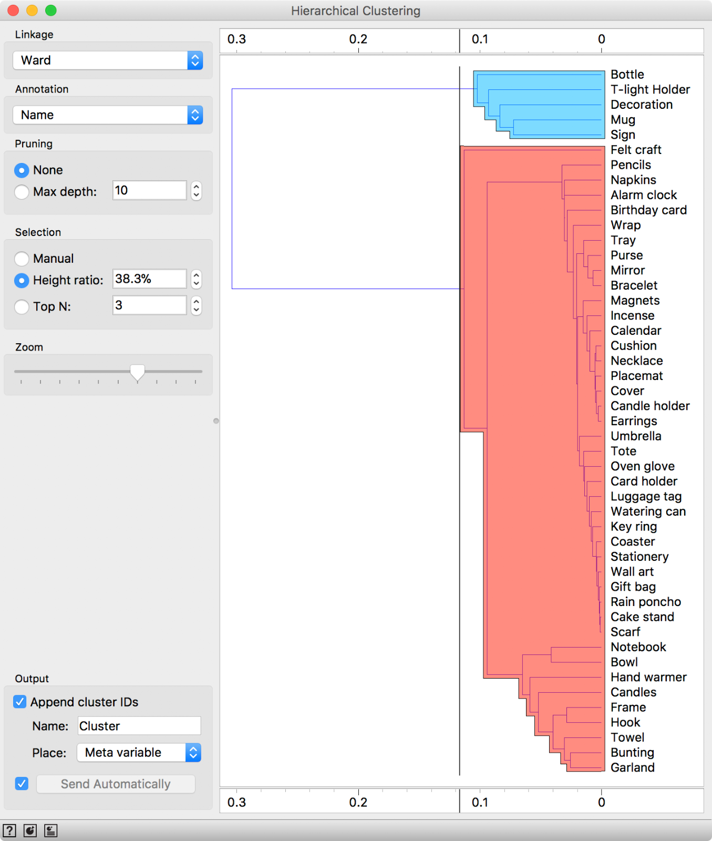Click the Zoom slider handle

(x=137, y=372)
